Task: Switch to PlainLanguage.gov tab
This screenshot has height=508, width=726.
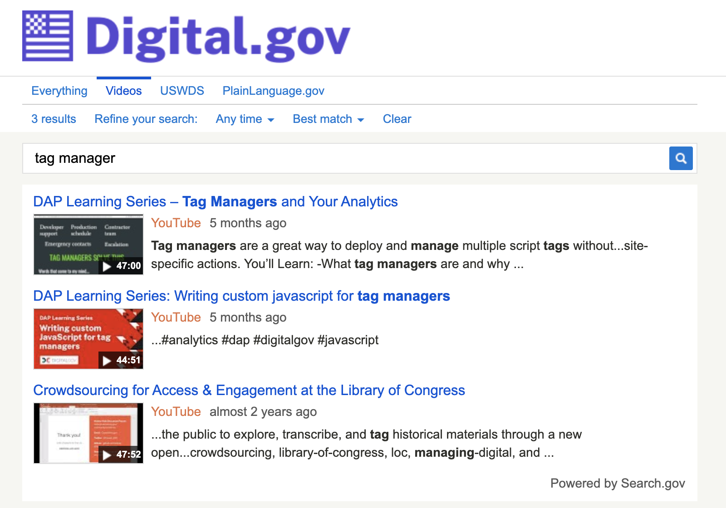Action: coord(273,91)
